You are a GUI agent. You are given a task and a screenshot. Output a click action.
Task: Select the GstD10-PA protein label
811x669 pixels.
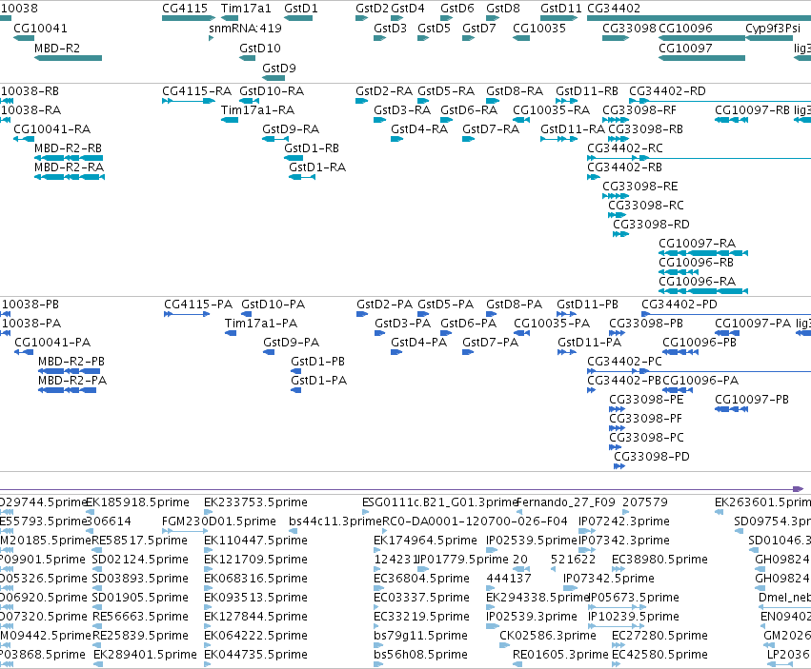[x=273, y=305]
